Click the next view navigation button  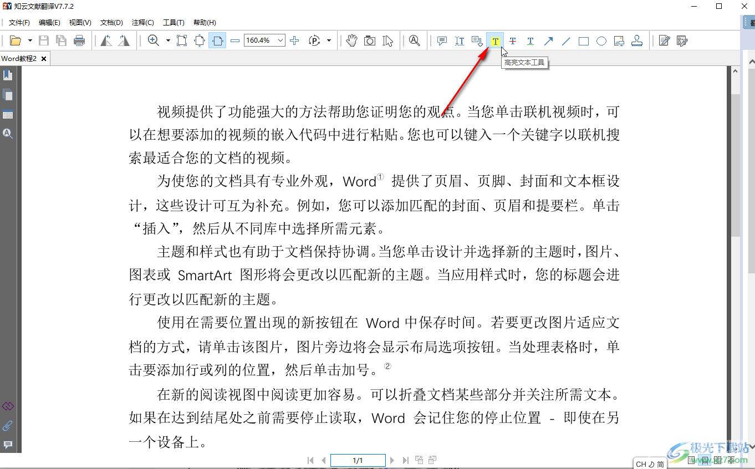(432, 460)
